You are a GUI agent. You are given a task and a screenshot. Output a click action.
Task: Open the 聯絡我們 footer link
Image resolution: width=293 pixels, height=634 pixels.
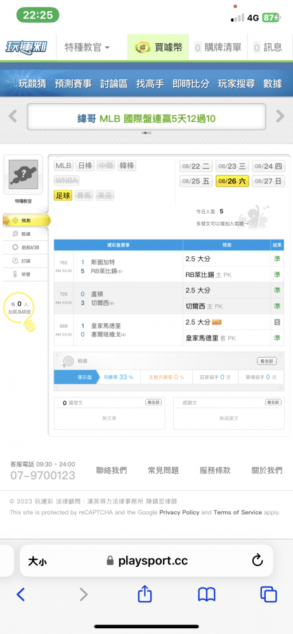111,470
